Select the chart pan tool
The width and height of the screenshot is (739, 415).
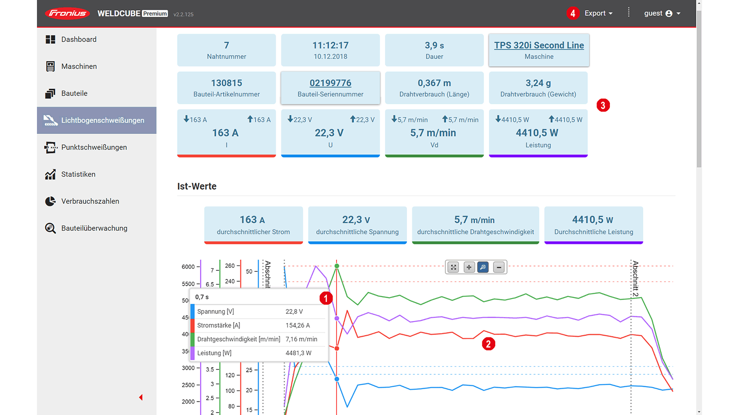(x=469, y=267)
